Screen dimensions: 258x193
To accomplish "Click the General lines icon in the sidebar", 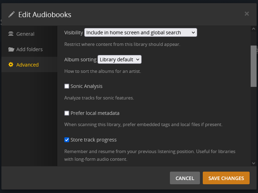I will [x=11, y=34].
